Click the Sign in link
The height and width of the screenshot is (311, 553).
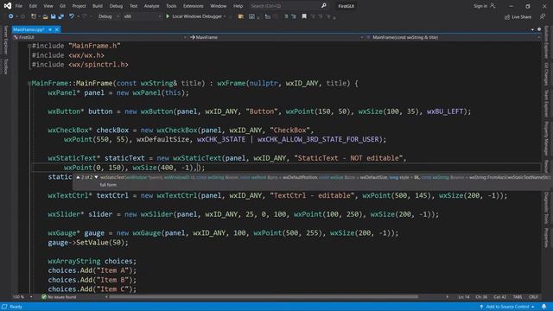480,6
